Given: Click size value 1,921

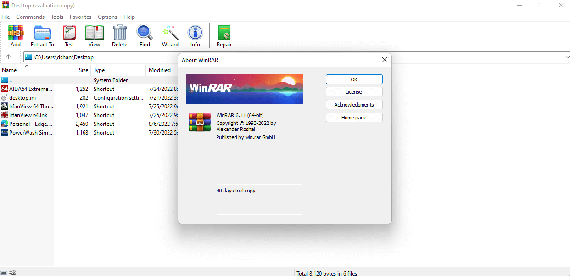Looking at the screenshot, I should point(82,107).
